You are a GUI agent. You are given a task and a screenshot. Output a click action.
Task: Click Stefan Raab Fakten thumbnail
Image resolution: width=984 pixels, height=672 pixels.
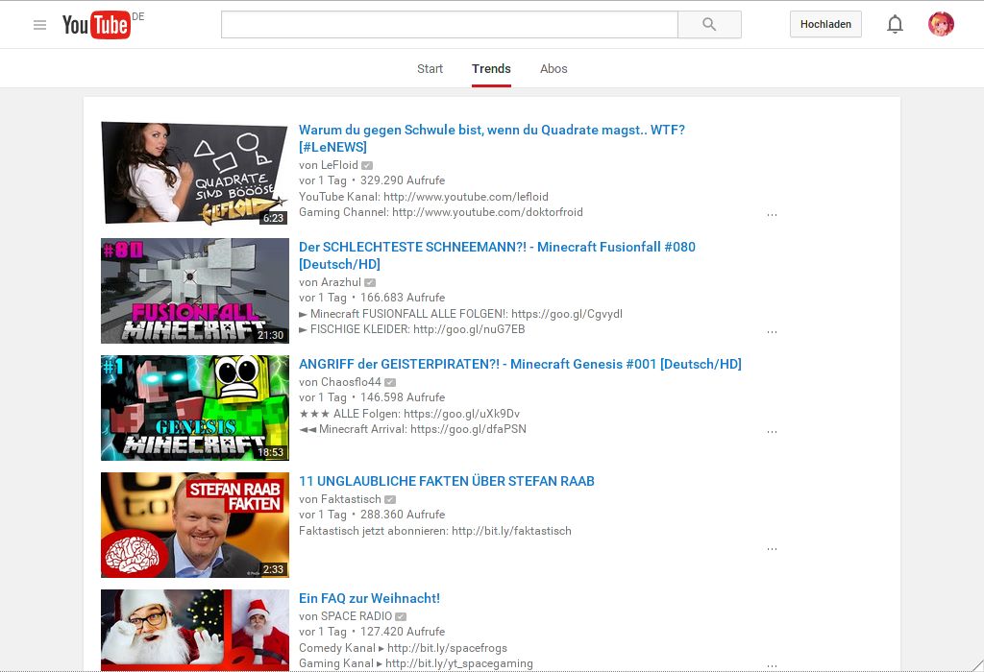point(195,525)
